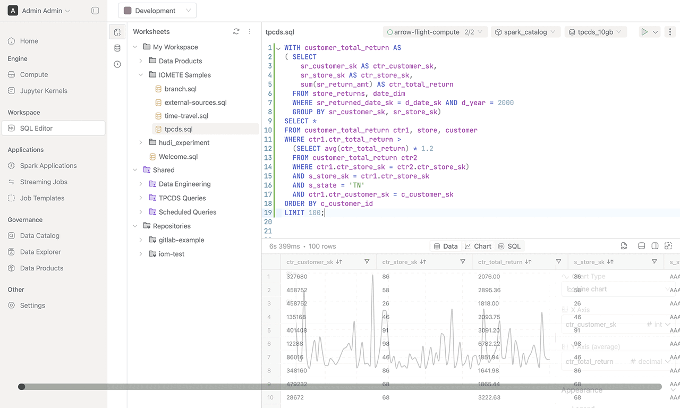
Task: Filter the ctr_customer_sk column
Action: [367, 262]
